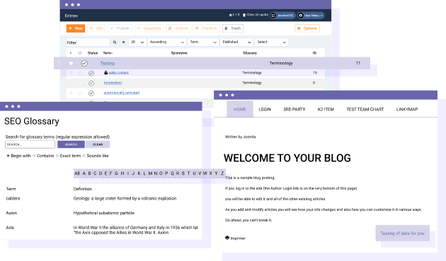Click the magnifier search icon beside Filter
Image resolution: width=446 pixels, height=261 pixels.
coord(115,42)
